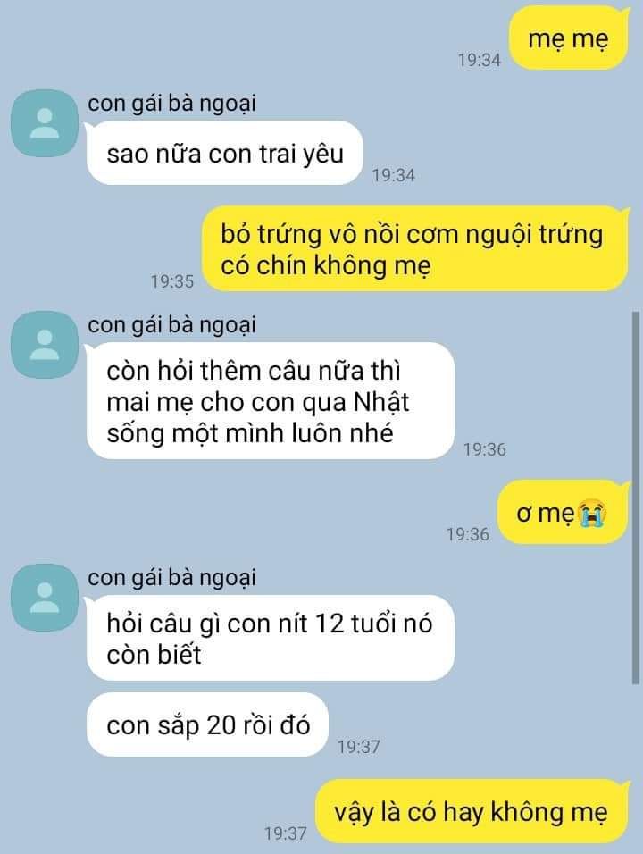This screenshot has width=643, height=854.
Task: Tap the first contact avatar at the top
Action: point(46,123)
